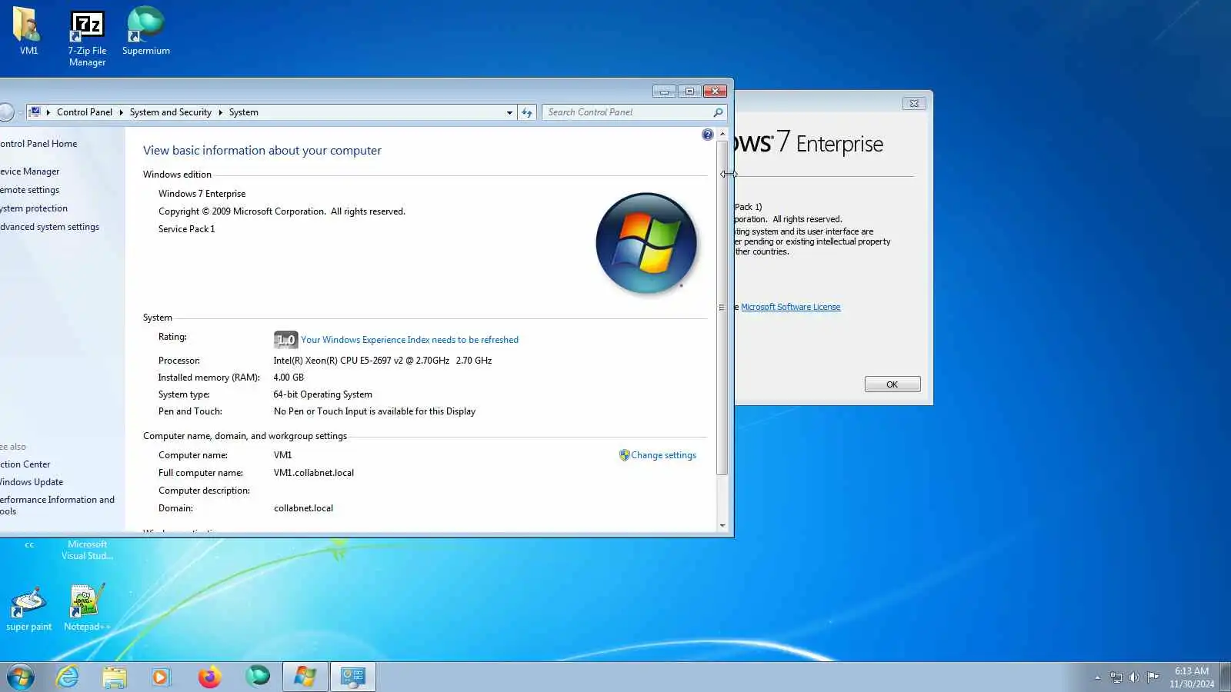Click the 1.0 Windows Experience rating badge
The image size is (1231, 692).
(x=285, y=340)
